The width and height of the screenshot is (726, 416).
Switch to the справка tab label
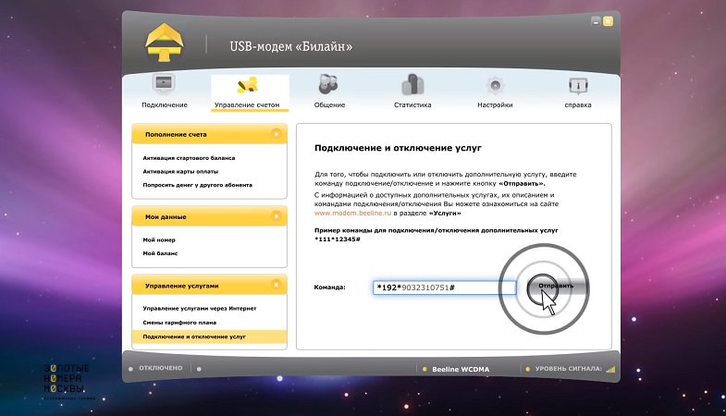pyautogui.click(x=578, y=105)
